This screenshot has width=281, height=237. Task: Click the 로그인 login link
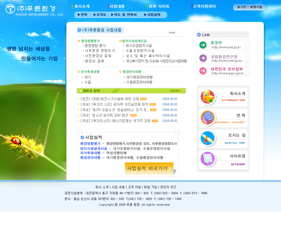point(242,7)
